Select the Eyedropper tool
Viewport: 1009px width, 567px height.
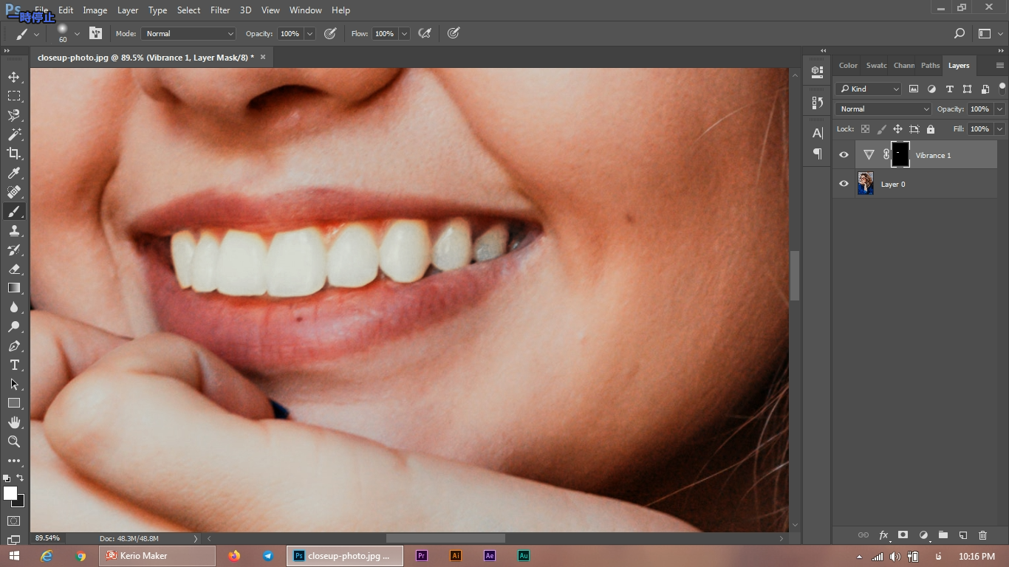[x=14, y=173]
